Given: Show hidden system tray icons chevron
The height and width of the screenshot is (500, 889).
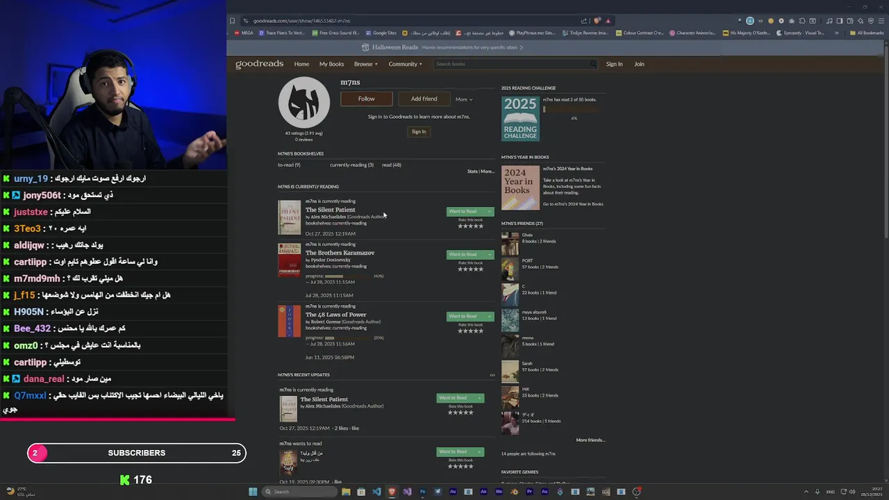Looking at the screenshot, I should pyautogui.click(x=806, y=492).
